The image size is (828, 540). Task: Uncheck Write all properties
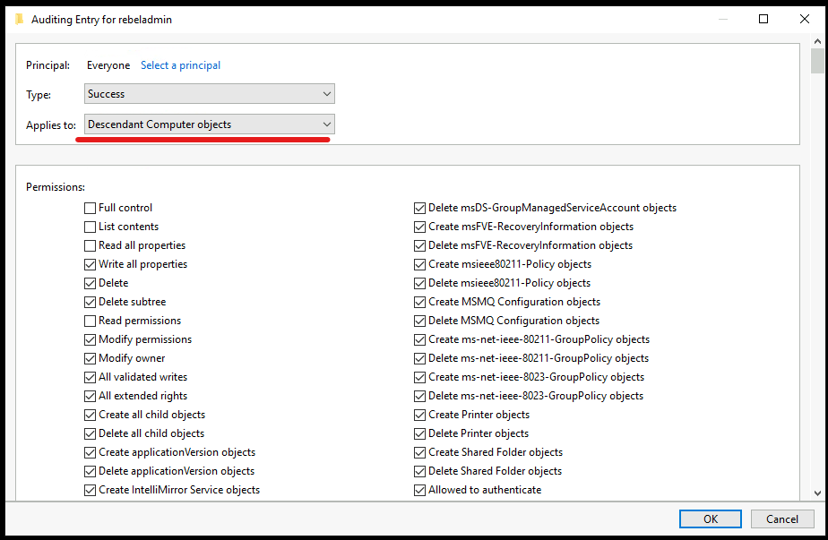(x=91, y=264)
